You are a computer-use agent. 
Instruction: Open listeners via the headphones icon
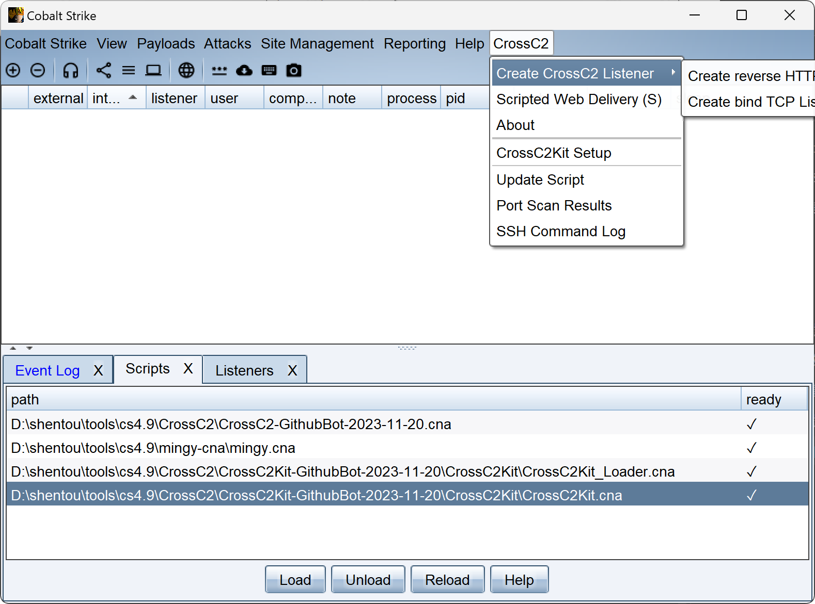tap(71, 70)
